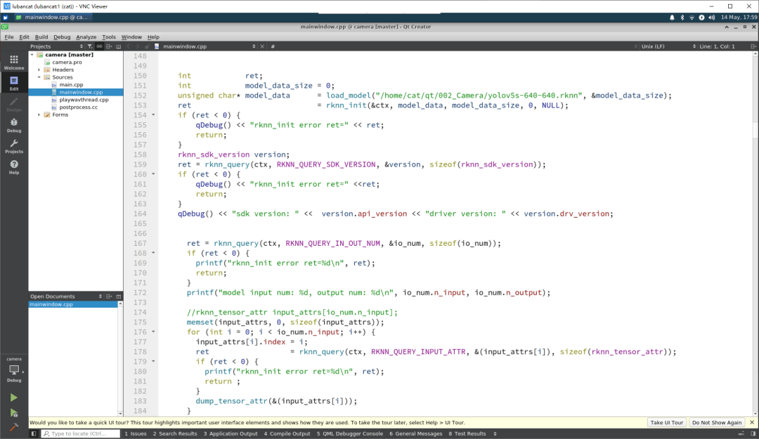Viewport: 759px width, 439px height.
Task: Collapse the camera [master] project tree
Action: pos(32,55)
